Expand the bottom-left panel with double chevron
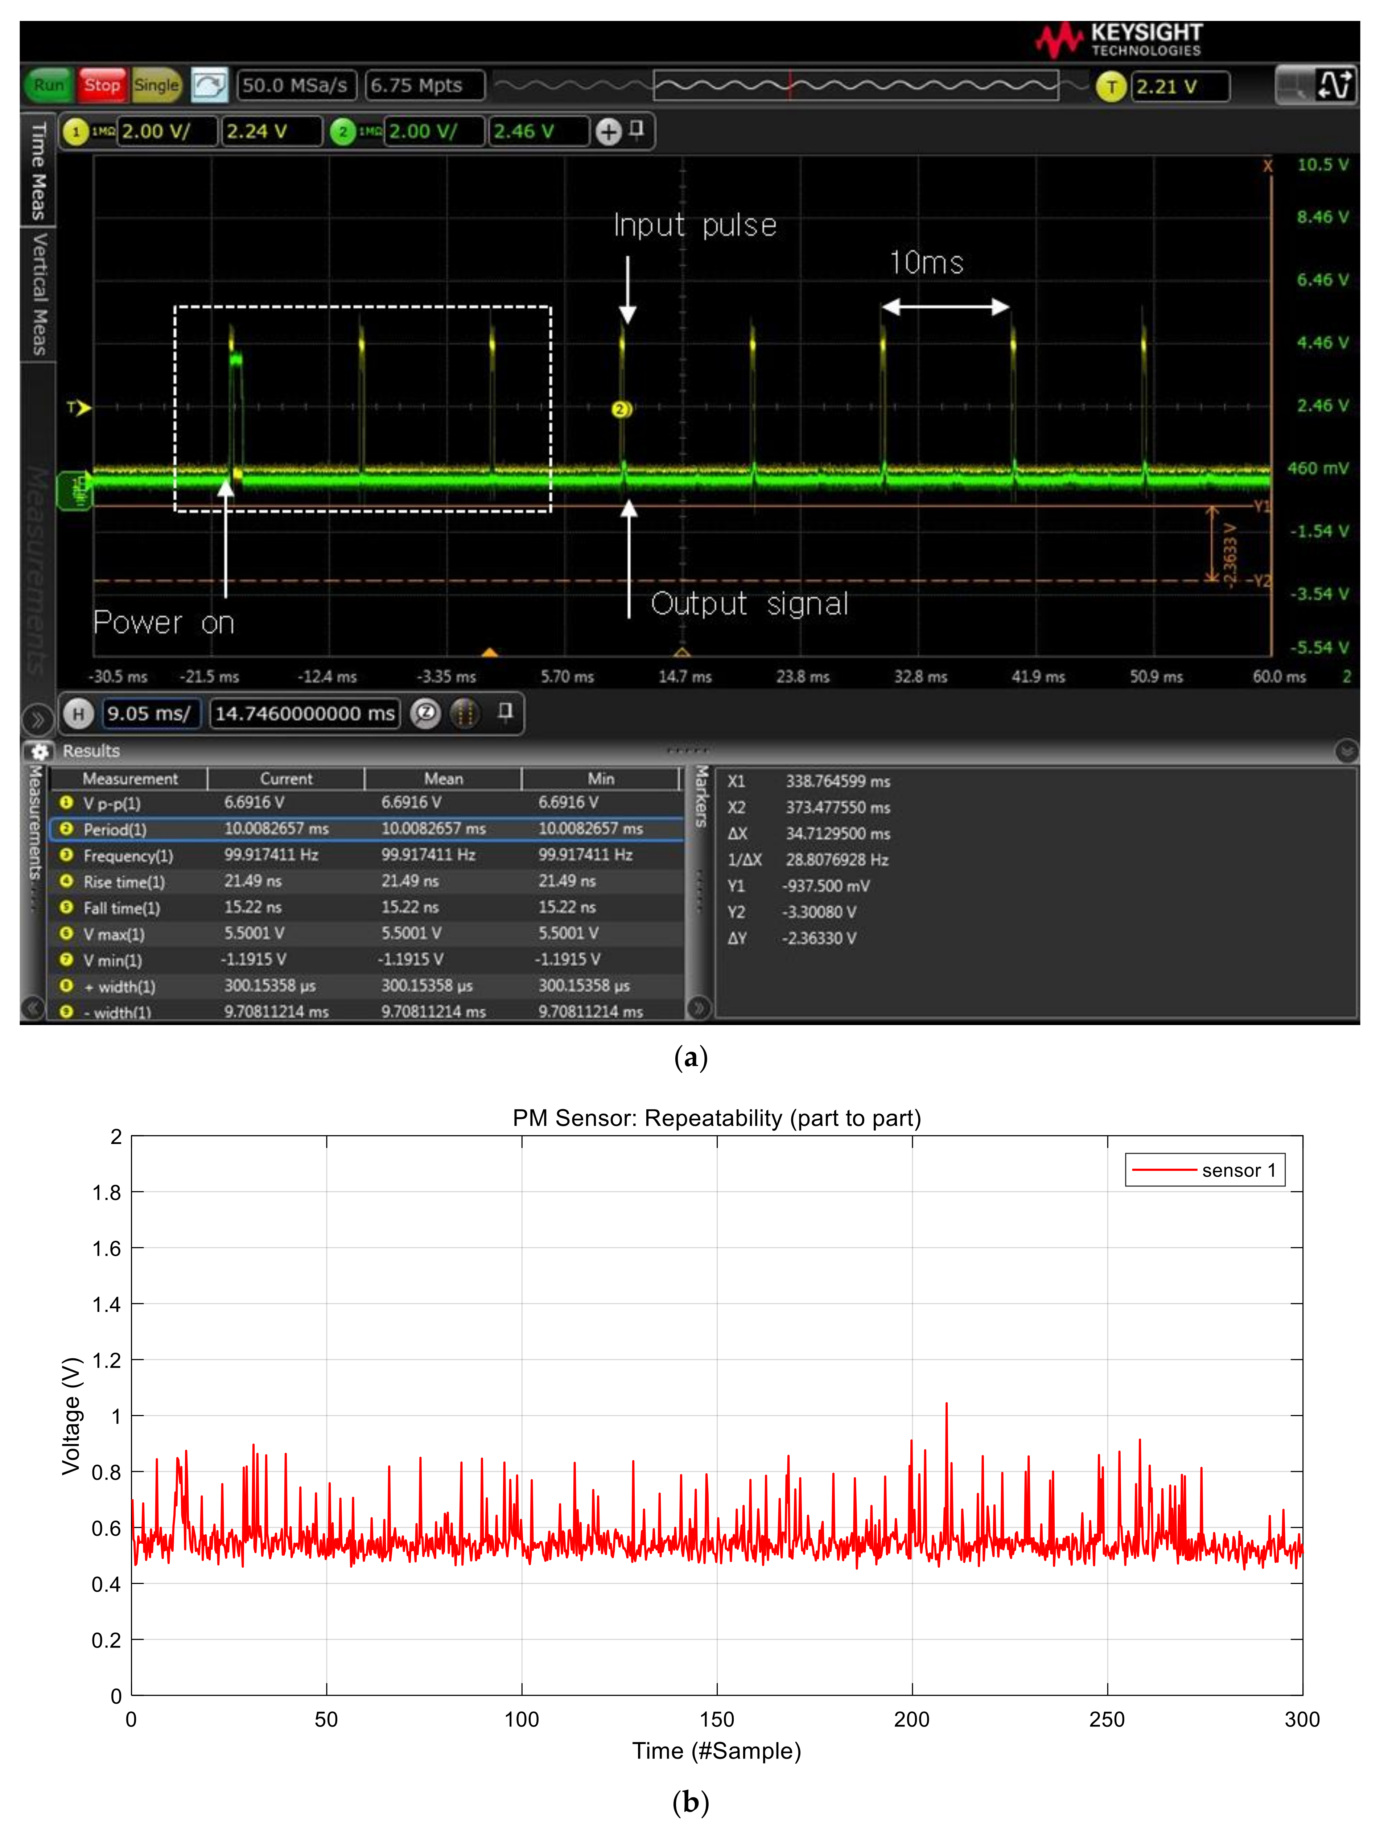Screen dimensions: 1384x1831 tap(37, 719)
